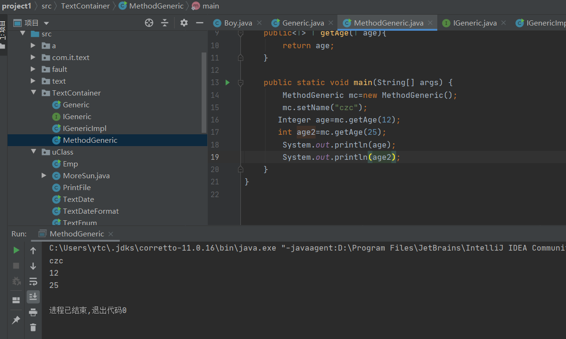Collapse the uClass package arrow

pos(34,152)
